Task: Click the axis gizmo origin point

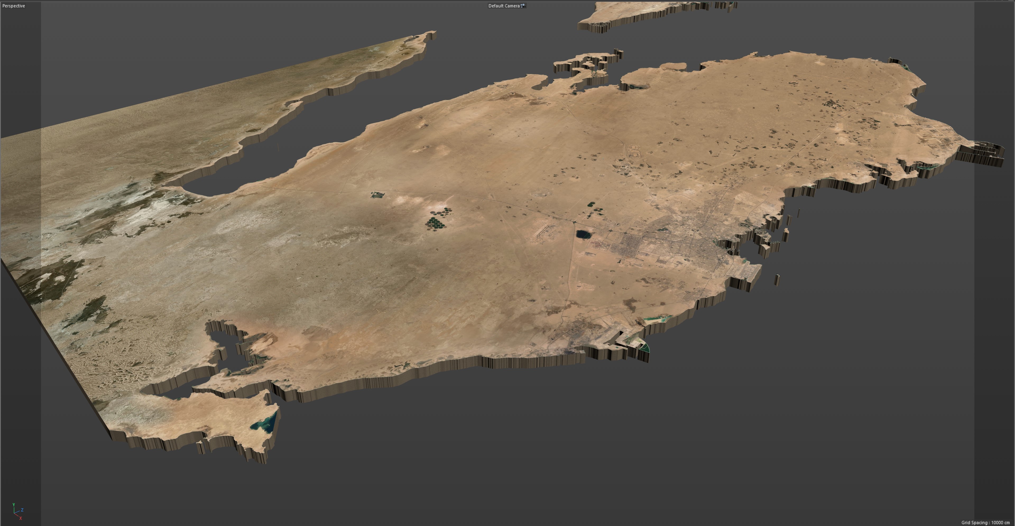Action: coord(14,514)
